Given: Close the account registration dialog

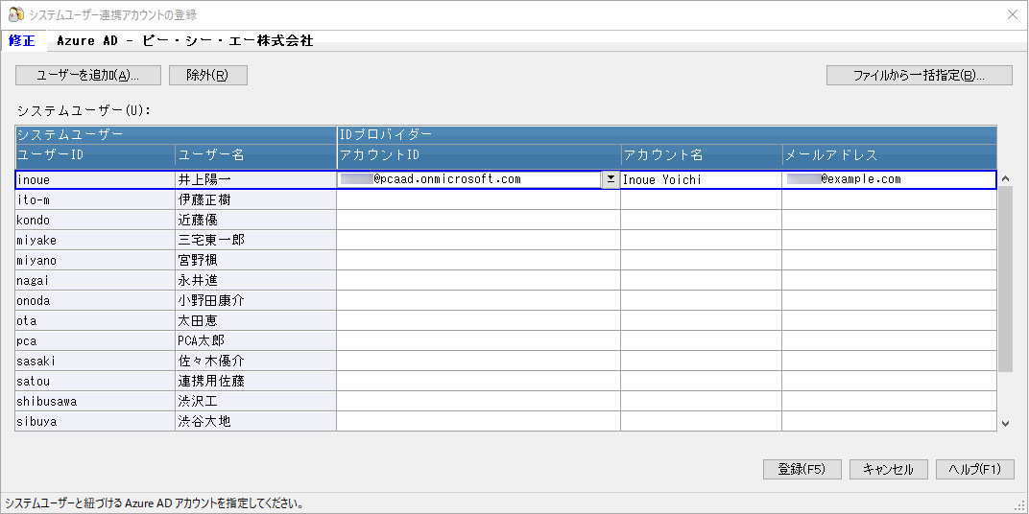Looking at the screenshot, I should [x=1012, y=14].
